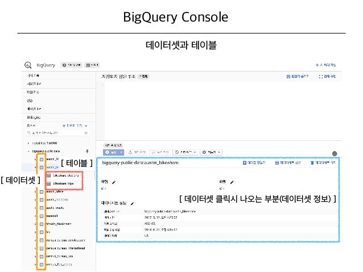The width and height of the screenshot is (363, 272).
Task: Click the austin_bikeshare dataset icon
Action: [x=42, y=167]
